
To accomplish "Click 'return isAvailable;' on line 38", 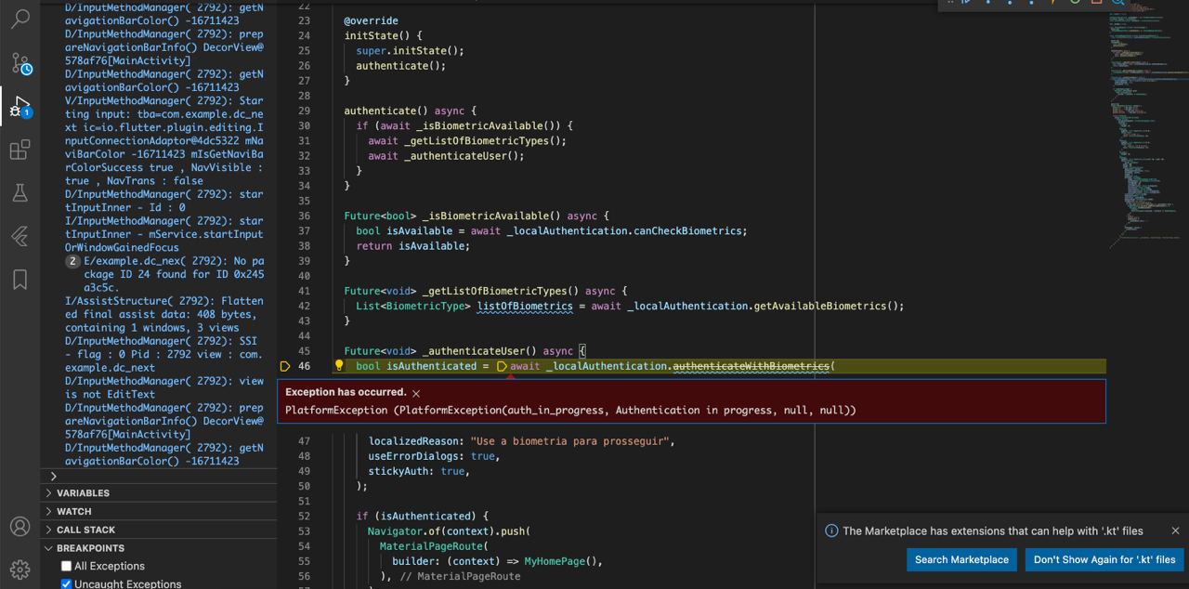I will 413,246.
